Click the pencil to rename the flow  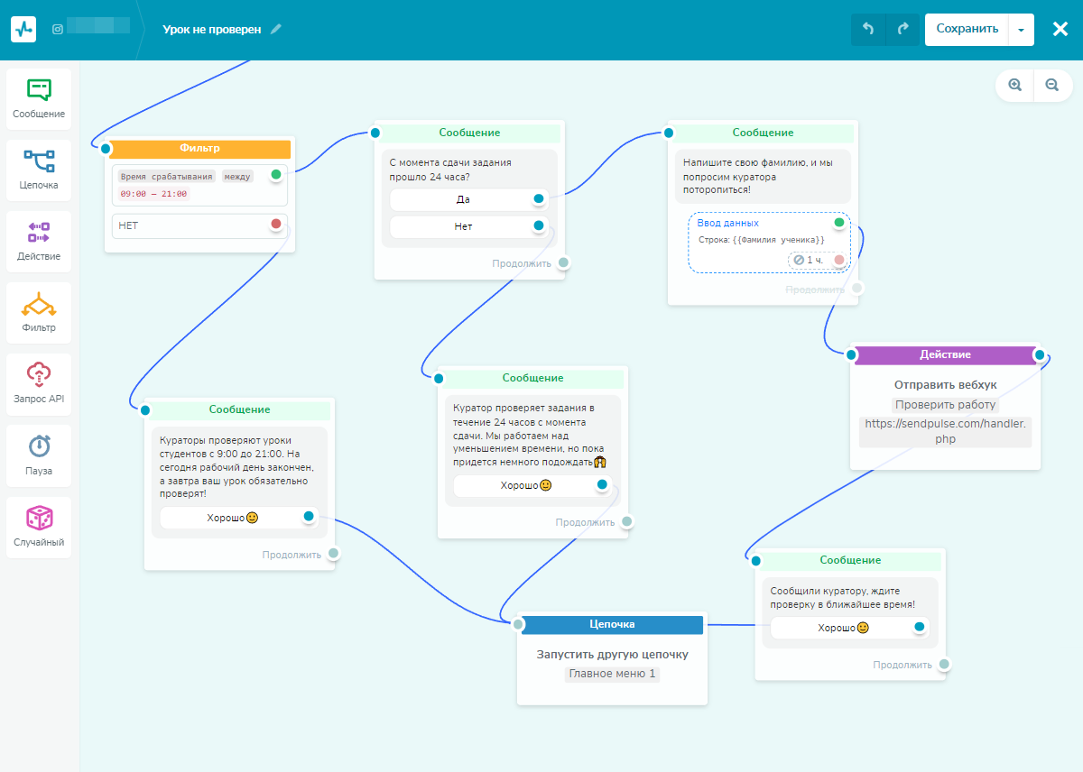(276, 30)
